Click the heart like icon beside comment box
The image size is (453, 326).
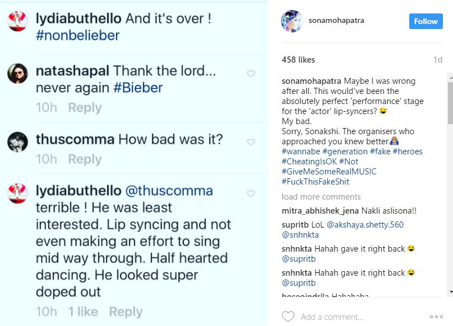point(288,316)
